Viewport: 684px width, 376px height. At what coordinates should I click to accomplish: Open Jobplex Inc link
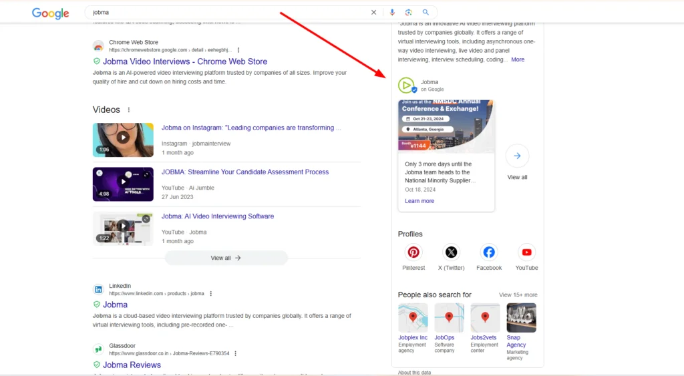pos(413,338)
